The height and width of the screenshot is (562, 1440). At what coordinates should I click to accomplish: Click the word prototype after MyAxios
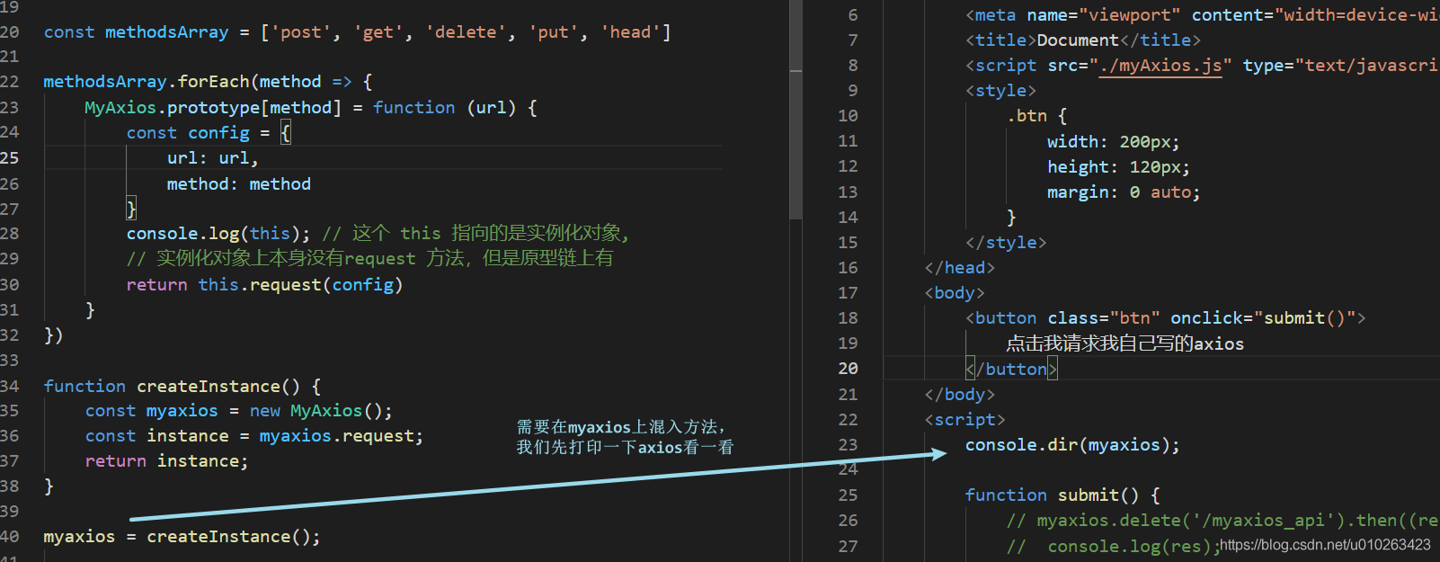point(213,108)
